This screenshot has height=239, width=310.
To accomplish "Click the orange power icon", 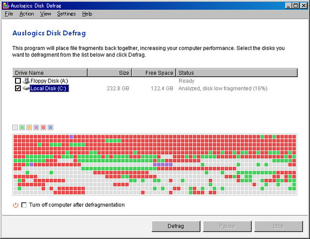I will point(15,205).
